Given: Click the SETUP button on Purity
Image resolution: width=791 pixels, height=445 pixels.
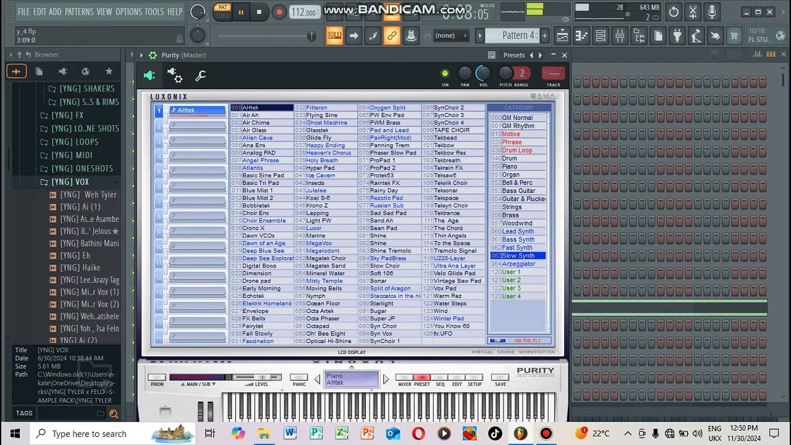Looking at the screenshot, I should pyautogui.click(x=475, y=377).
